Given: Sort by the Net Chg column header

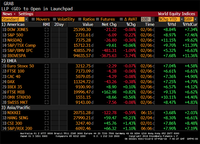Looking at the screenshot, I should point(109,24).
